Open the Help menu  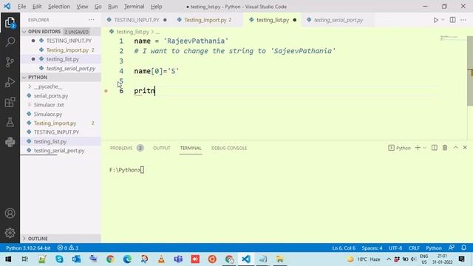point(156,7)
